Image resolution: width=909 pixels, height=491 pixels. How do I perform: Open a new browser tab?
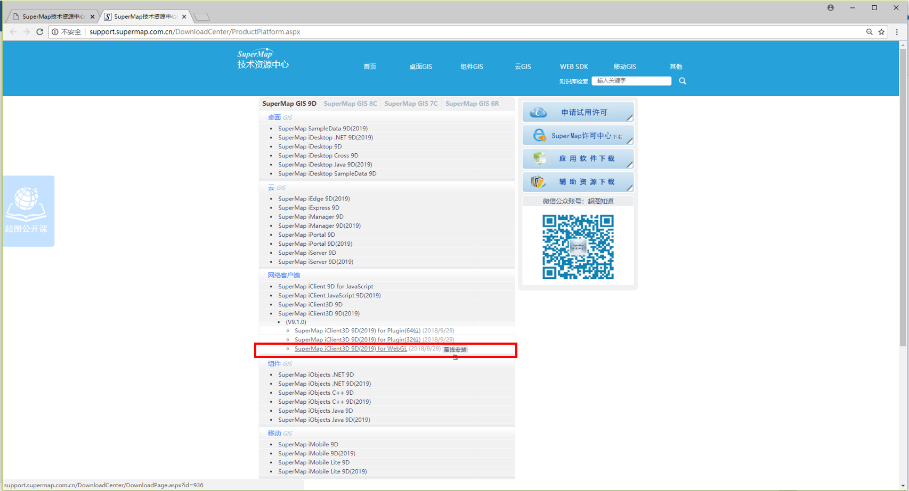coord(201,17)
